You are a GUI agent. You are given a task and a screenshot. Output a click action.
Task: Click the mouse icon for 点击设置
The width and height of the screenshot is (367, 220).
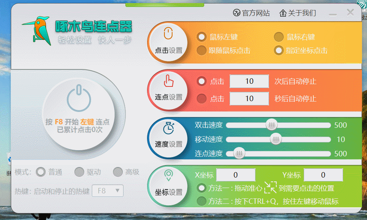[168, 34]
